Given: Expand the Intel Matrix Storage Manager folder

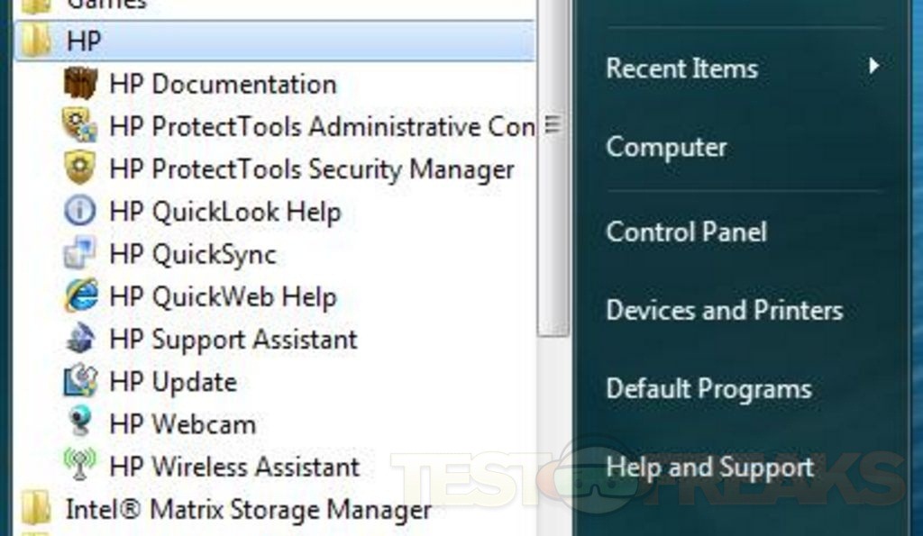Looking at the screenshot, I should pyautogui.click(x=248, y=510).
